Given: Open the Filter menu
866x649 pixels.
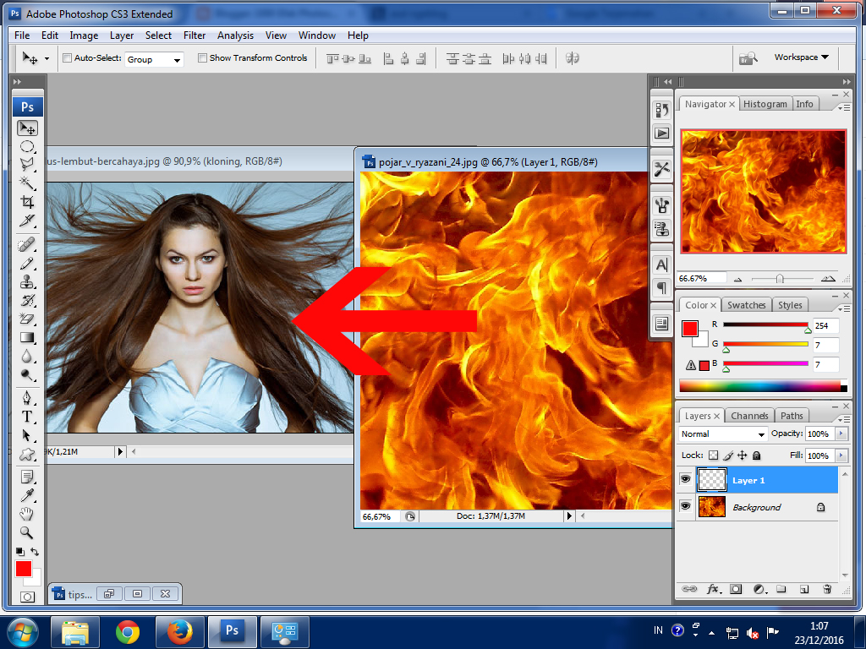Looking at the screenshot, I should (x=195, y=35).
